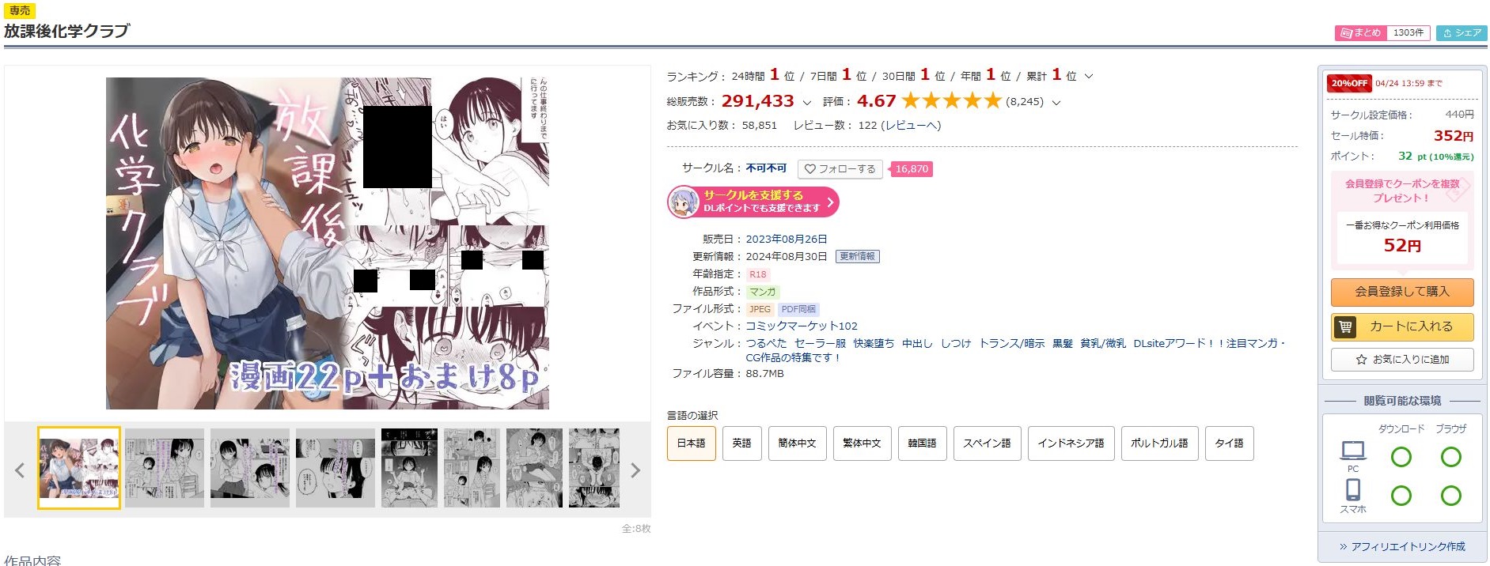Viewport: 1490px width, 566px height.
Task: Click the 更新情報 update info tag
Action: (x=857, y=257)
